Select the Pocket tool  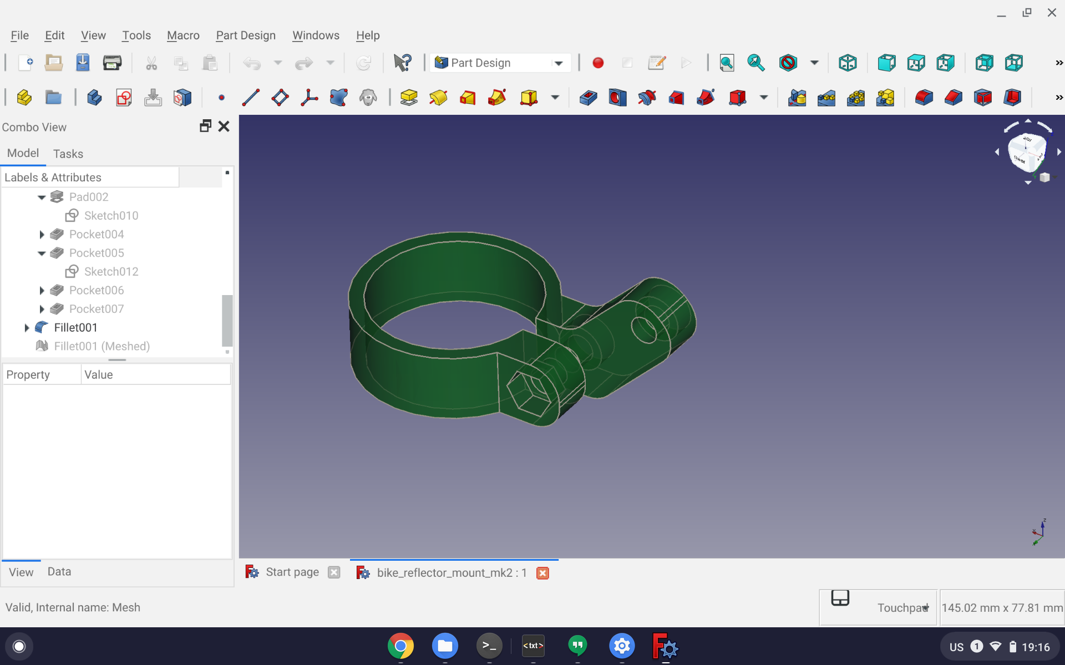pyautogui.click(x=588, y=98)
